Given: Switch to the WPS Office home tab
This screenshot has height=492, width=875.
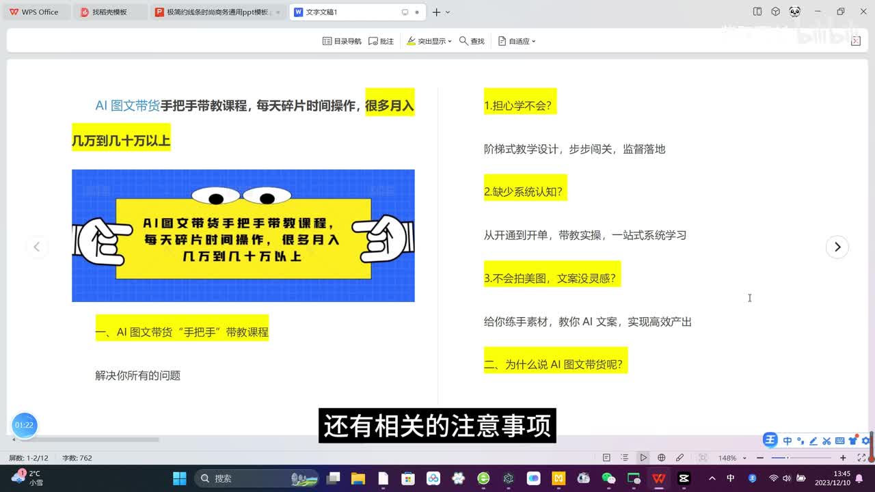Looking at the screenshot, I should (34, 12).
